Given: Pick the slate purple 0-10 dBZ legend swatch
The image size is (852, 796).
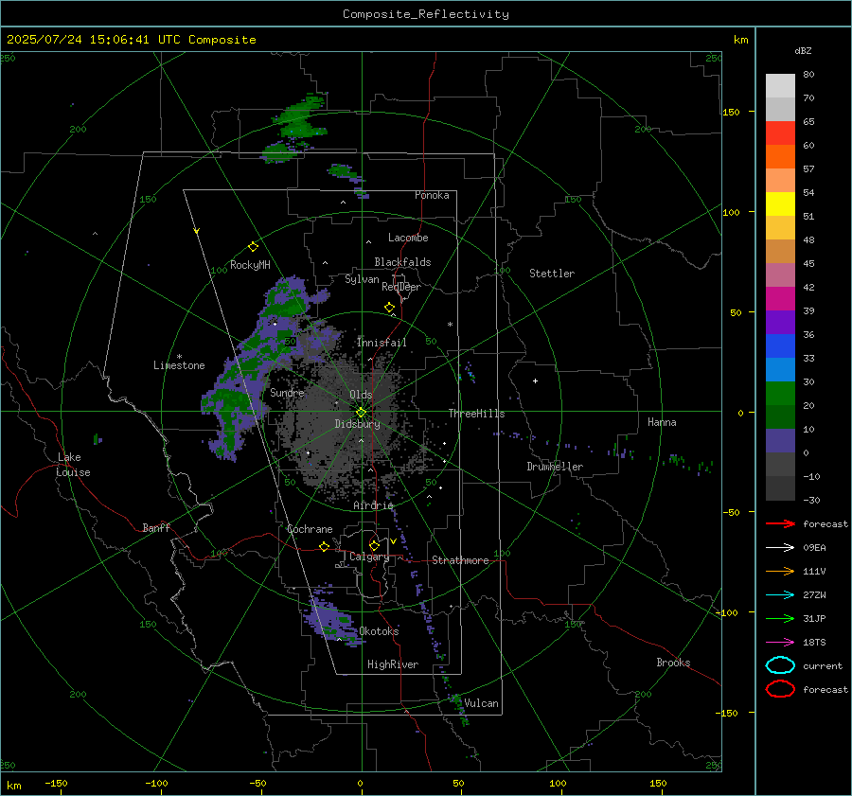Looking at the screenshot, I should [x=780, y=441].
